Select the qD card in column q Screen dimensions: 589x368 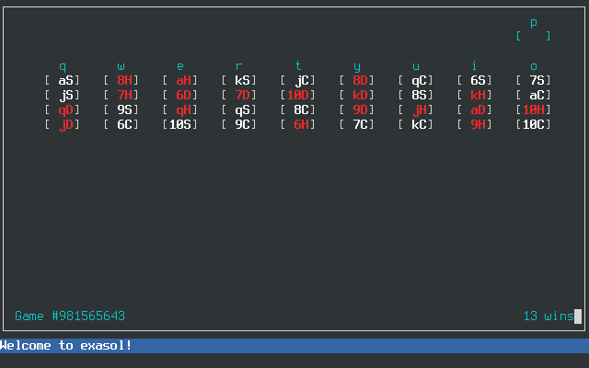(63, 109)
